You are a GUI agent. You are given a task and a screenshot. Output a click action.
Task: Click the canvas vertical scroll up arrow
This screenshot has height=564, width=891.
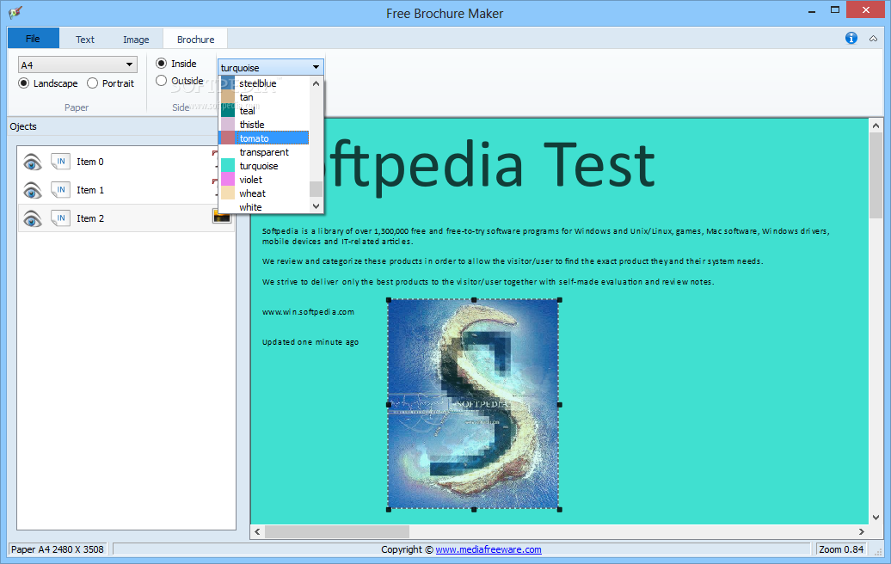[876, 126]
